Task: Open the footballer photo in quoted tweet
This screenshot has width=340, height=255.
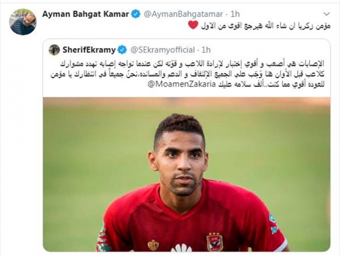Action: point(187,174)
